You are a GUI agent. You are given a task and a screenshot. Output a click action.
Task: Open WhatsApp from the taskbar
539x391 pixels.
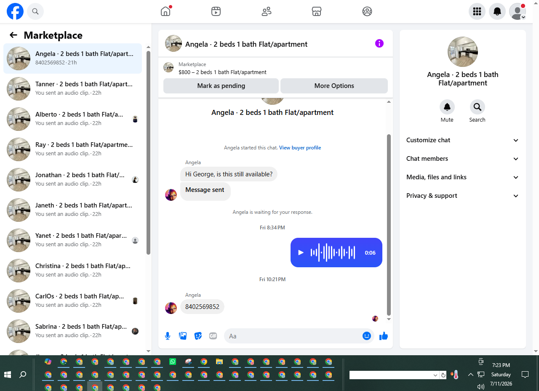click(x=173, y=362)
